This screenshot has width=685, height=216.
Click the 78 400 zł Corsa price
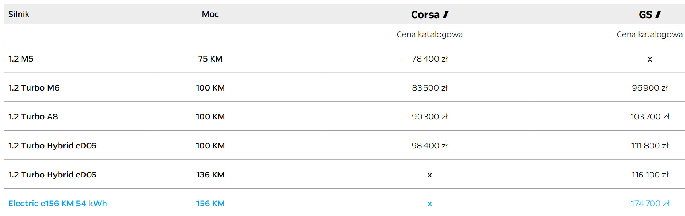point(429,59)
